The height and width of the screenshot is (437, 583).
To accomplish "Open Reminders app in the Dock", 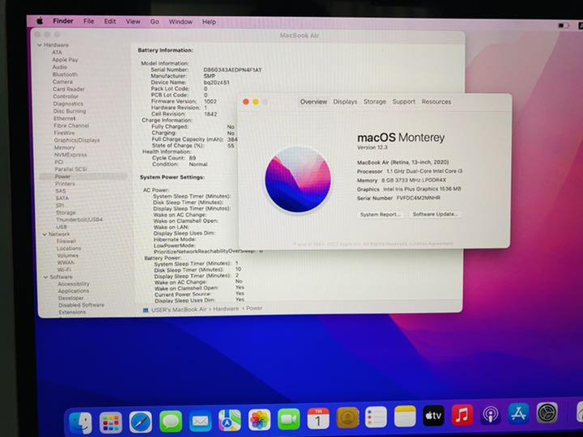I will pos(376,417).
